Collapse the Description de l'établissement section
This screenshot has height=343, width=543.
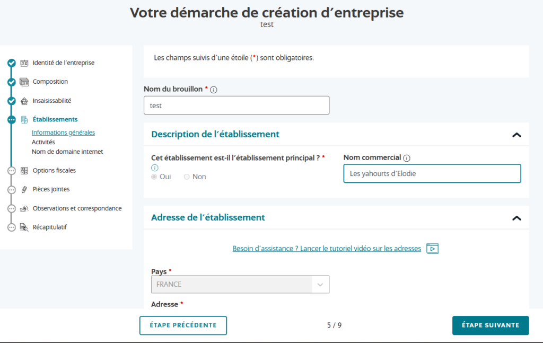516,135
